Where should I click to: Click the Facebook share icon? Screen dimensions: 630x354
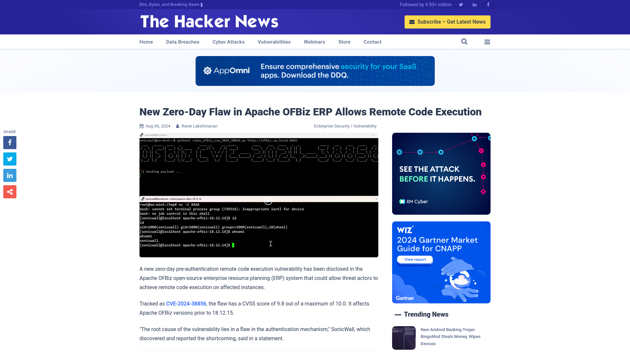tap(10, 143)
